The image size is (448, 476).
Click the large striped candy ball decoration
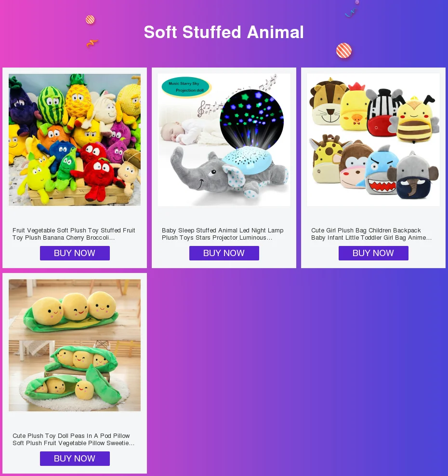pyautogui.click(x=343, y=51)
